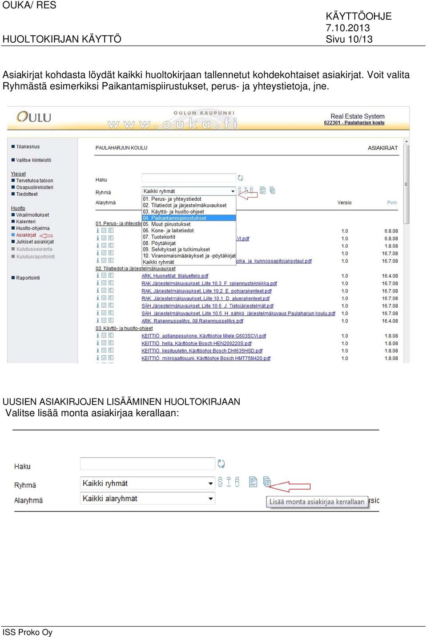Open Vikailmoitukset sidebar item

tap(32, 215)
